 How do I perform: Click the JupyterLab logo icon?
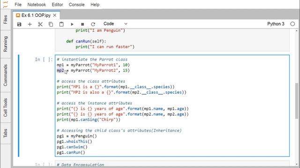click(6, 4)
